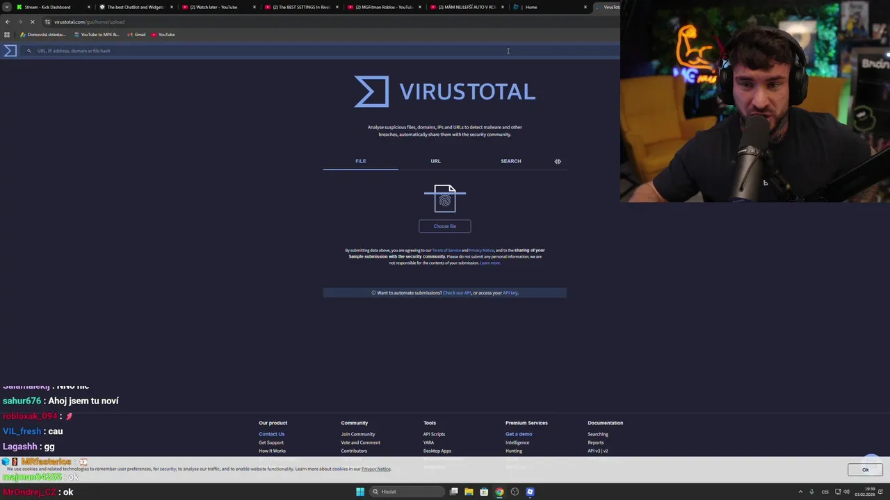
Task: Click How It Works in footer
Action: pos(272,451)
